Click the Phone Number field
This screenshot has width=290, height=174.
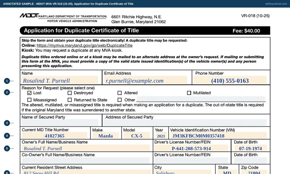tap(230, 80)
